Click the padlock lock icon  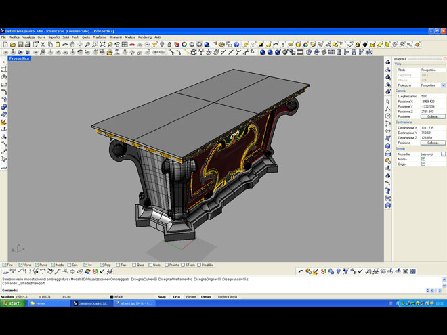click(x=169, y=45)
